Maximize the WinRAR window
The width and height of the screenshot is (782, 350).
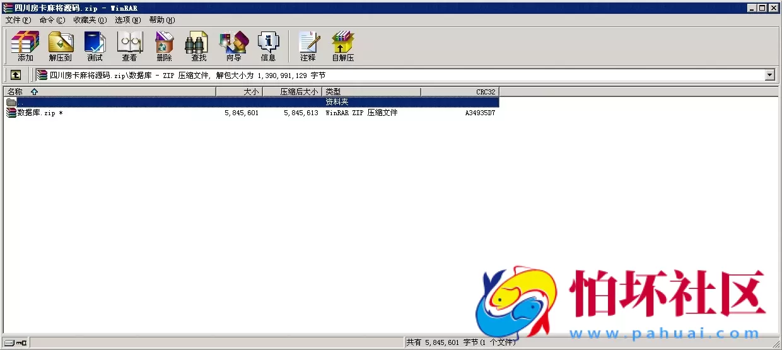762,8
